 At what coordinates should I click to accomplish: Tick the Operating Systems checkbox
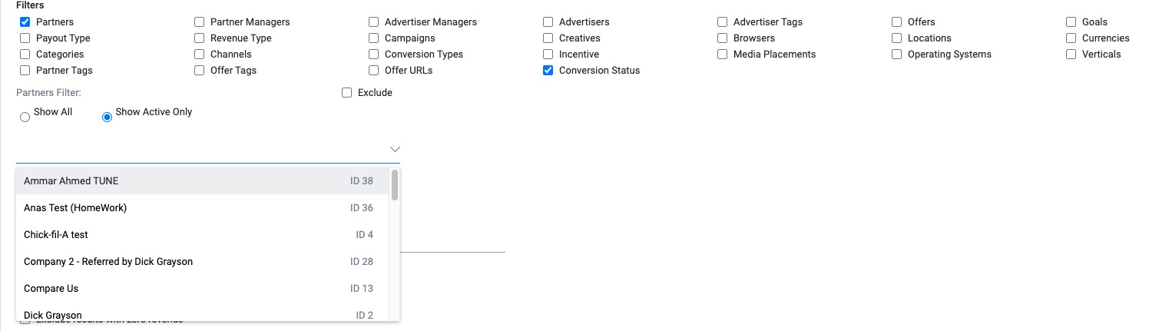tap(897, 54)
